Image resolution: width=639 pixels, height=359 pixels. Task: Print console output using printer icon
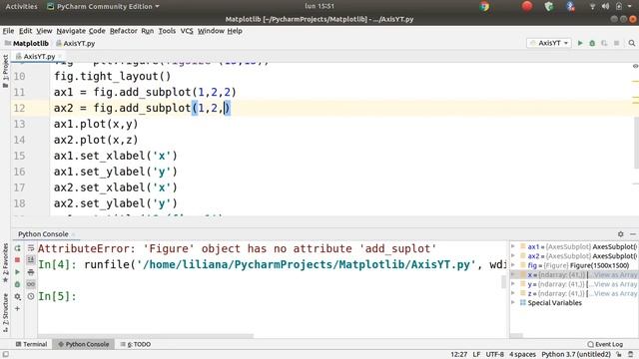[x=31, y=272]
